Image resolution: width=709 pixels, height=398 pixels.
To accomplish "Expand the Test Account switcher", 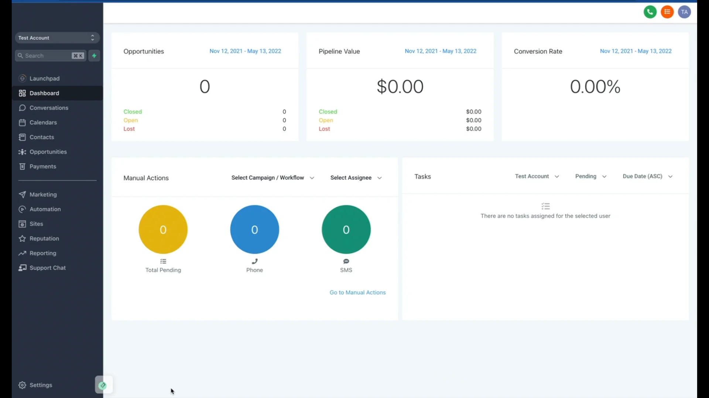I will [57, 38].
